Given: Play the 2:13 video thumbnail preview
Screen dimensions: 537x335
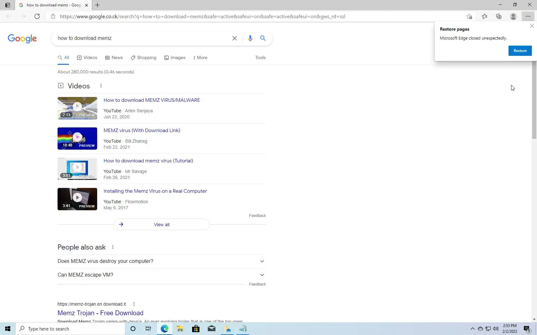Looking at the screenshot, I should tap(77, 108).
